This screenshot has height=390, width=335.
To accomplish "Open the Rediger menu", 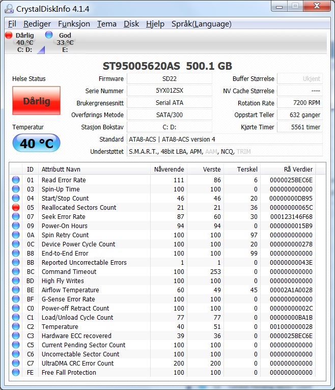I will [x=37, y=24].
